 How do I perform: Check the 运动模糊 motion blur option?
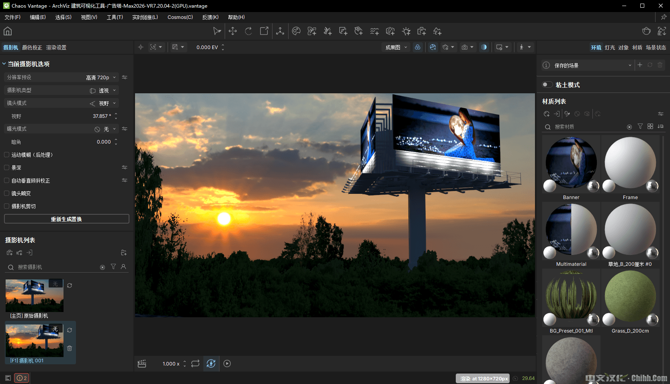coord(7,154)
